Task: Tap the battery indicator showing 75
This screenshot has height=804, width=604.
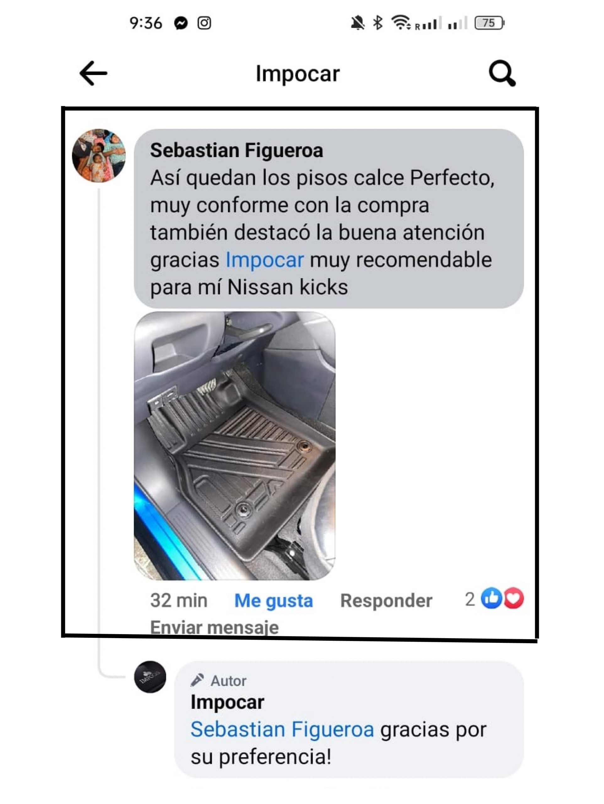Action: pyautogui.click(x=489, y=23)
